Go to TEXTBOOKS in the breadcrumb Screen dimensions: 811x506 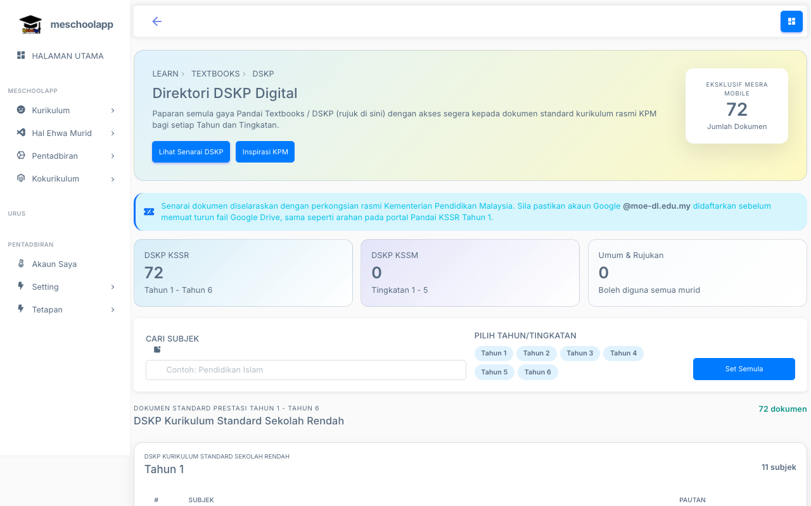click(215, 74)
